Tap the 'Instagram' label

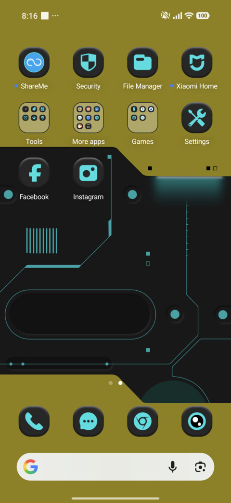point(88,197)
